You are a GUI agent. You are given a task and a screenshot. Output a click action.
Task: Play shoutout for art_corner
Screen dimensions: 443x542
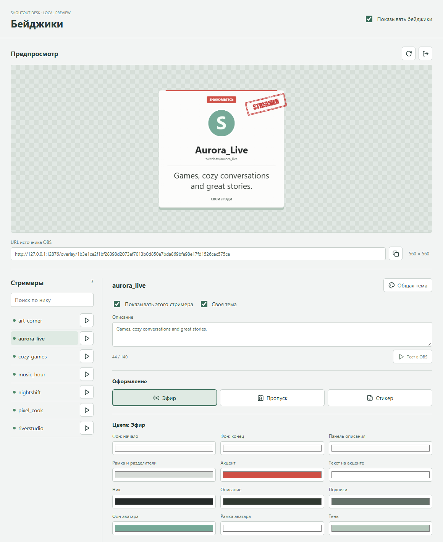coord(87,321)
